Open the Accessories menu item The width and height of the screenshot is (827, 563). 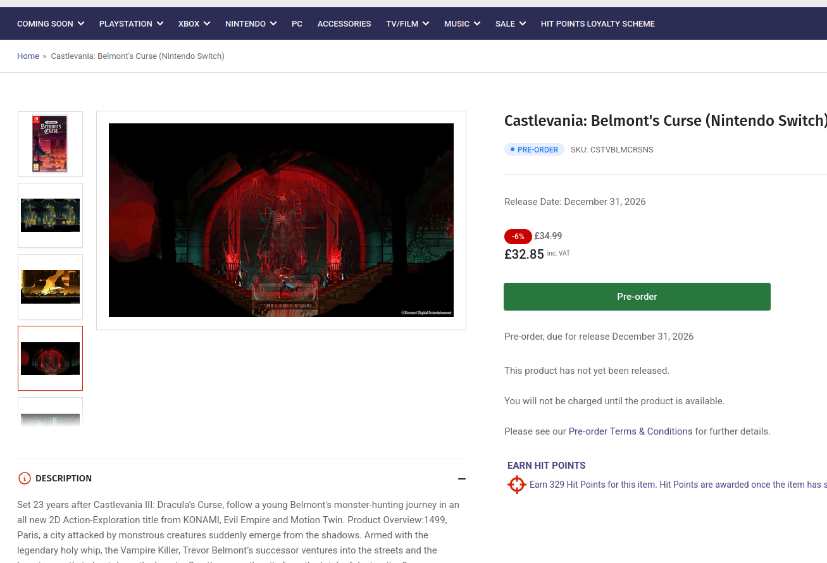344,23
